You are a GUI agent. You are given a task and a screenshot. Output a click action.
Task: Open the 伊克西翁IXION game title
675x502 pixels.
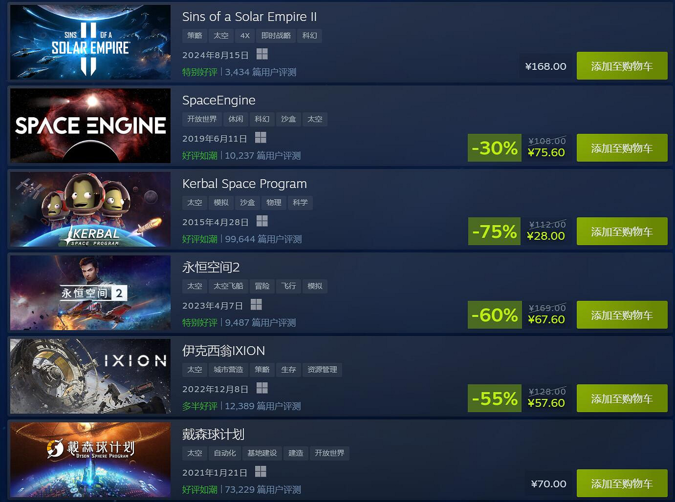coord(223,351)
